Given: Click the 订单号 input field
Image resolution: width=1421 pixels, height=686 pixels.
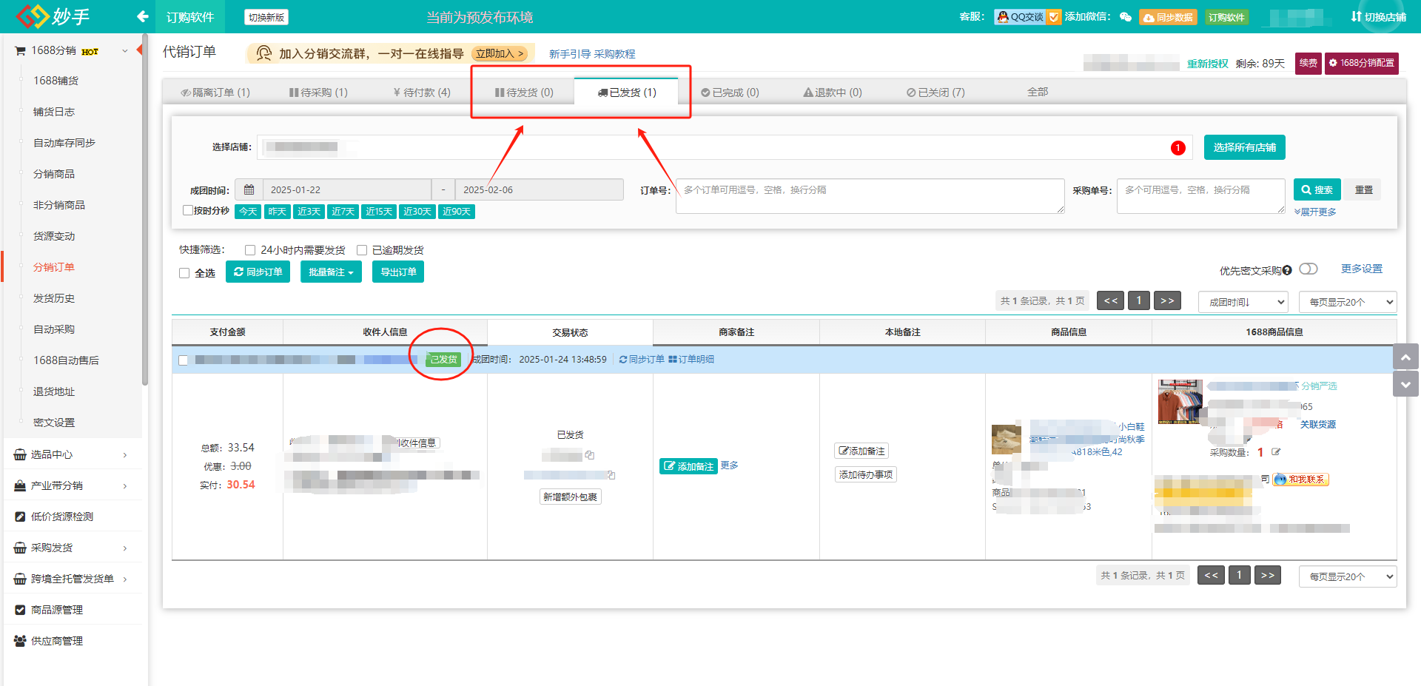Looking at the screenshot, I should click(x=870, y=196).
